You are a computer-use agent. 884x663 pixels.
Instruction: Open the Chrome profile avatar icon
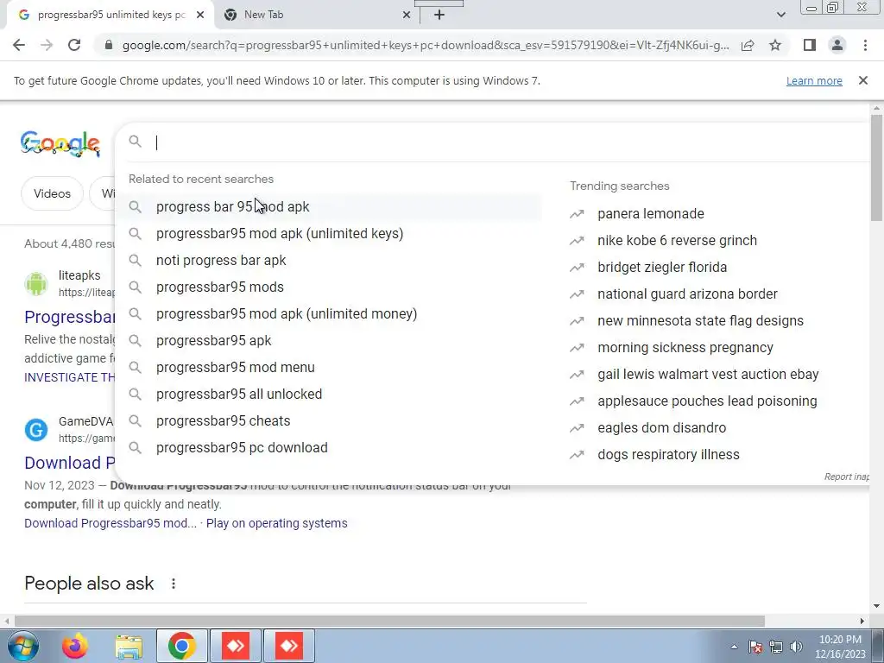[837, 45]
